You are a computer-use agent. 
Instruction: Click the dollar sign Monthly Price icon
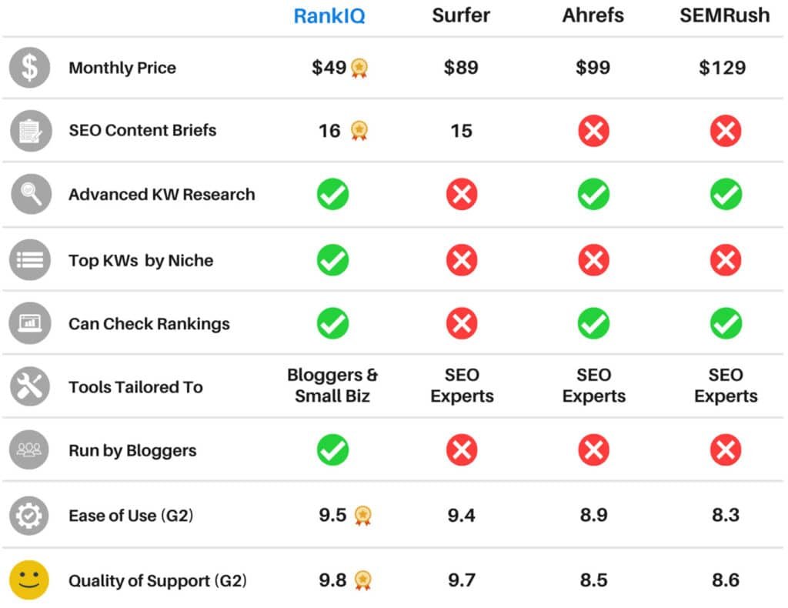[29, 68]
